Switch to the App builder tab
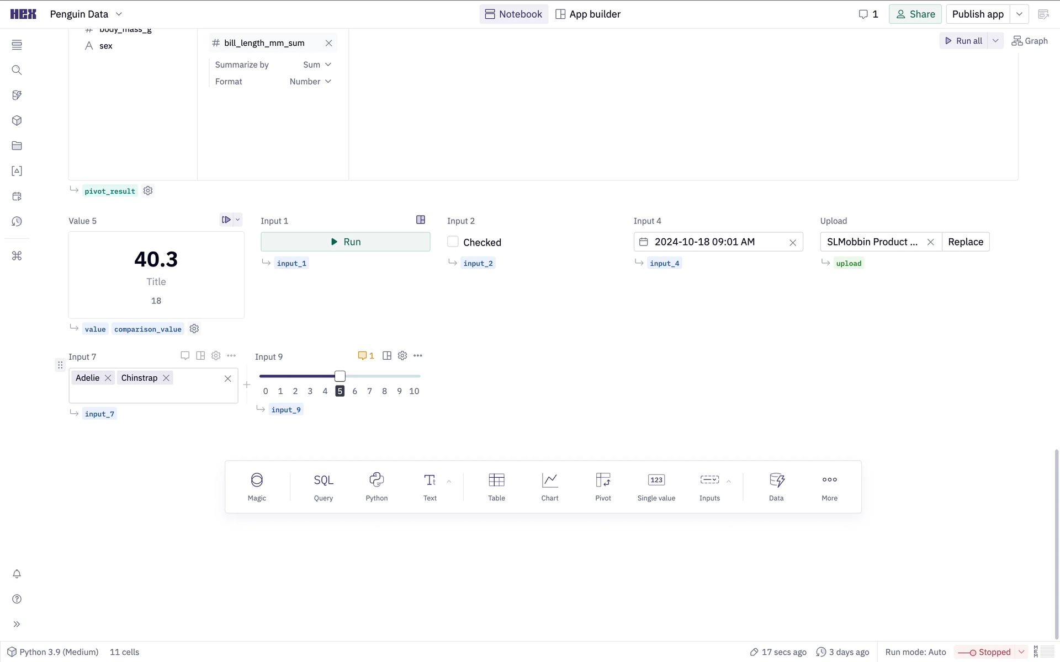 point(588,14)
